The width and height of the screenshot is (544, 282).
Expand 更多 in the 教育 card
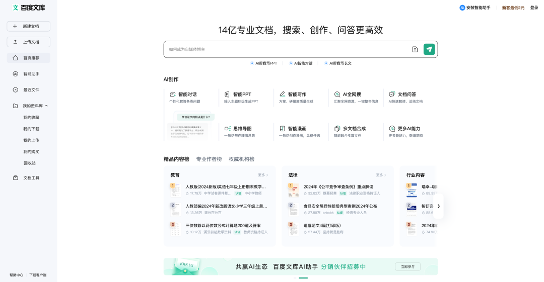click(263, 175)
